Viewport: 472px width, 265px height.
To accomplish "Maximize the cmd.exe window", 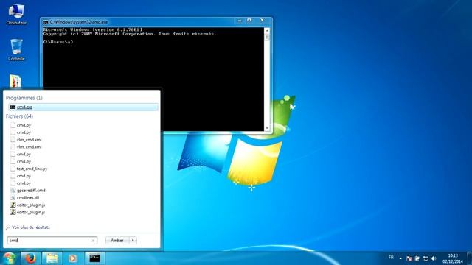I will click(249, 21).
